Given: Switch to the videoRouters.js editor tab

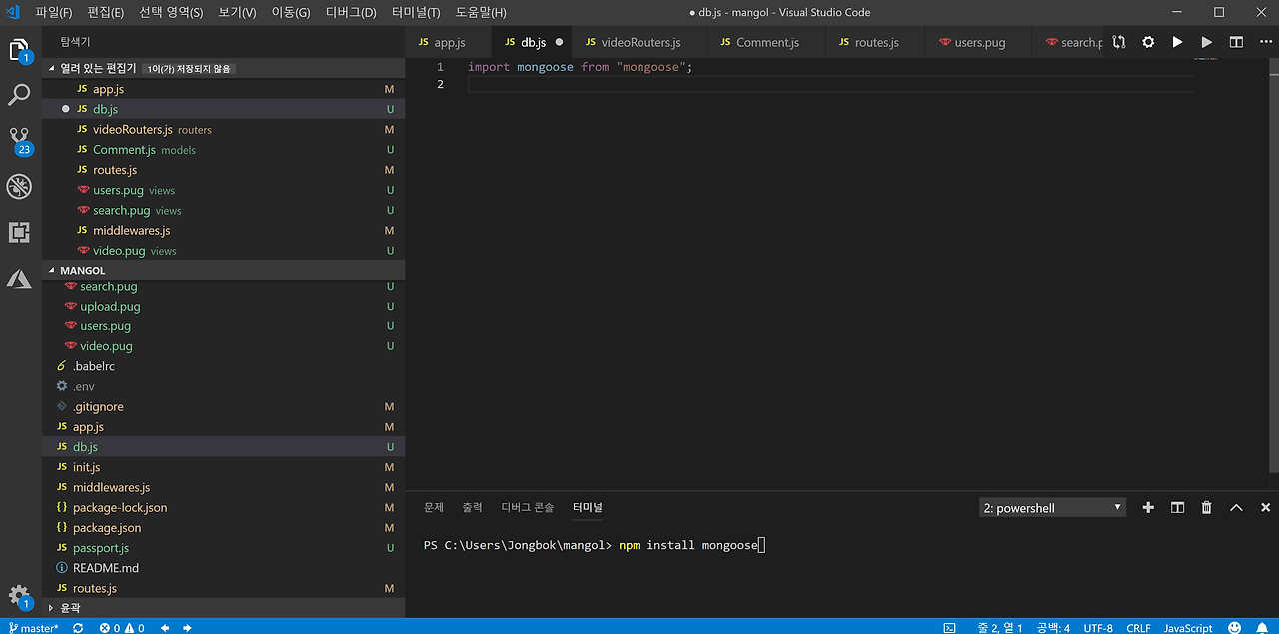Looking at the screenshot, I should [x=639, y=42].
